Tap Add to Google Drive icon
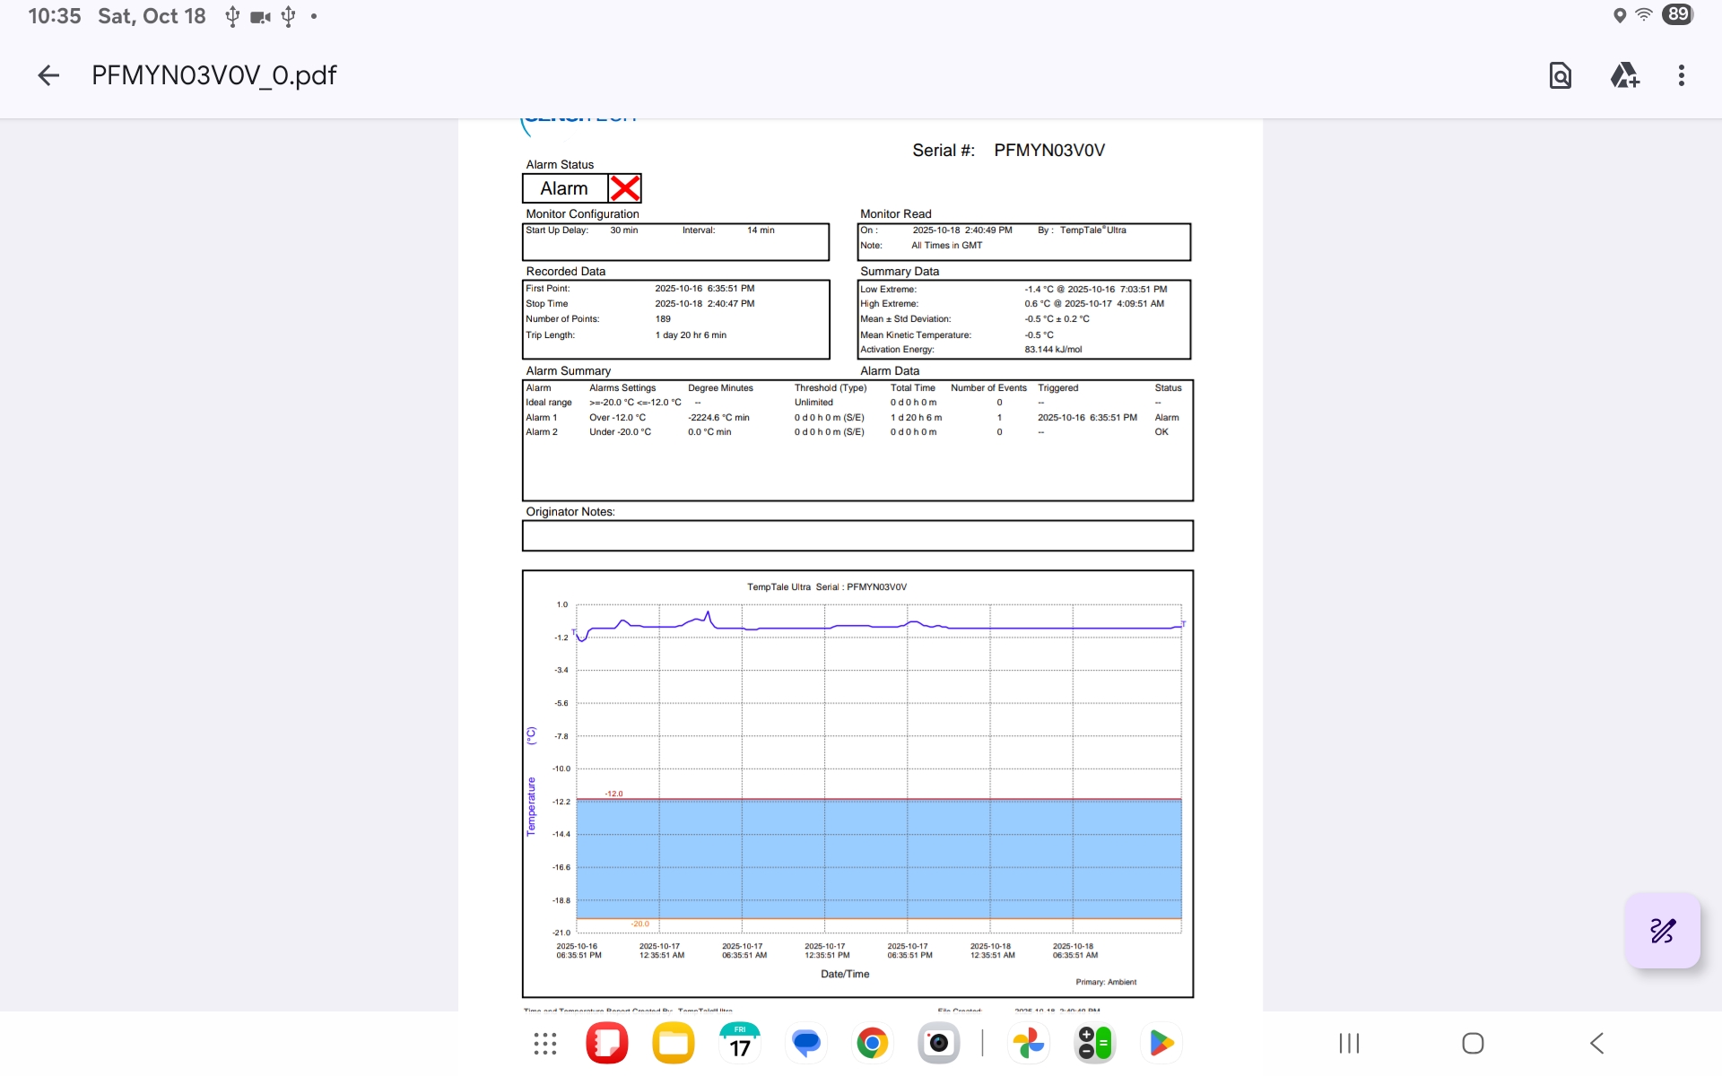Image resolution: width=1722 pixels, height=1076 pixels. tap(1624, 75)
